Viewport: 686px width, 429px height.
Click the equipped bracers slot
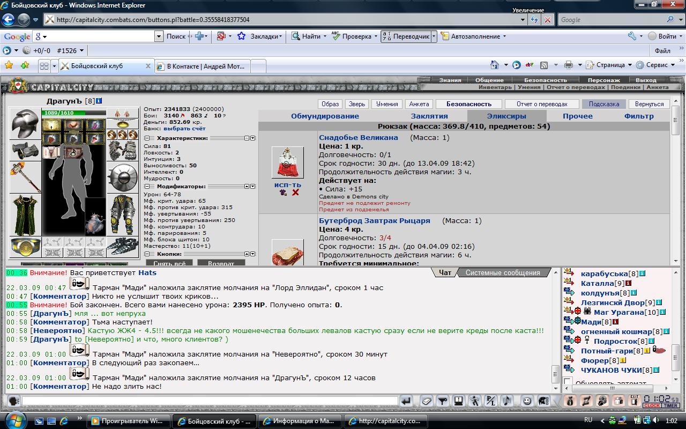click(25, 150)
